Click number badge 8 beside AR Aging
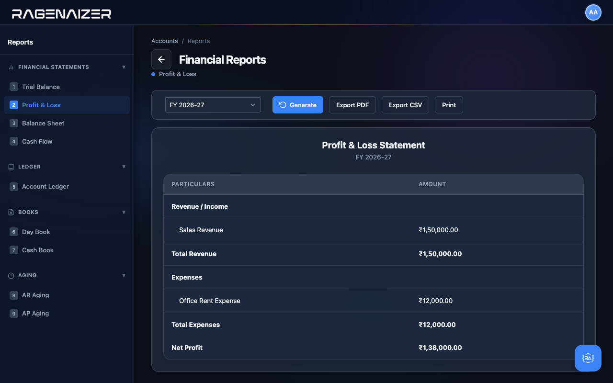613x383 pixels. [x=14, y=295]
